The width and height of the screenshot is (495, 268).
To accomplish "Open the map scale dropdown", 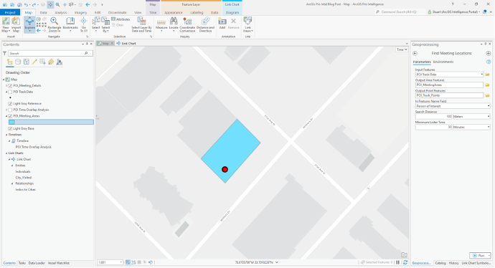I will (x=121, y=262).
